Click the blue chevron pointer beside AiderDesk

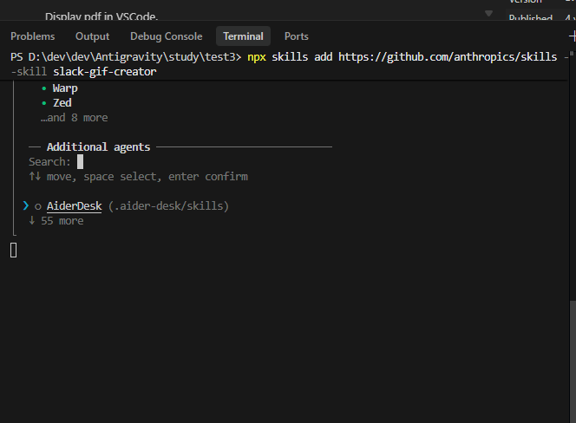[x=26, y=206]
